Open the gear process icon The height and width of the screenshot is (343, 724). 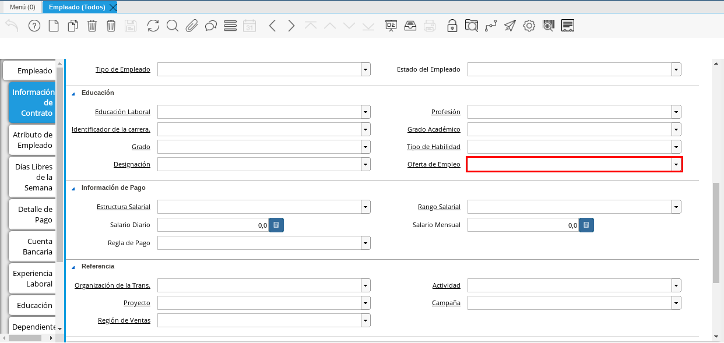click(x=529, y=26)
